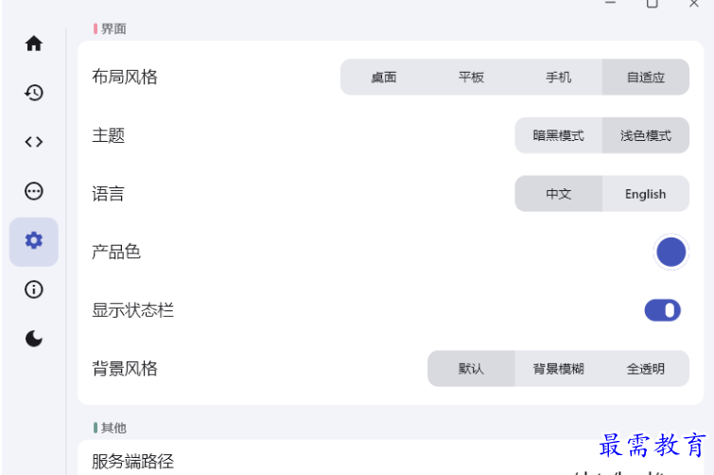Select 默认 background style
Viewport: 714px width, 475px height.
pyautogui.click(x=471, y=368)
